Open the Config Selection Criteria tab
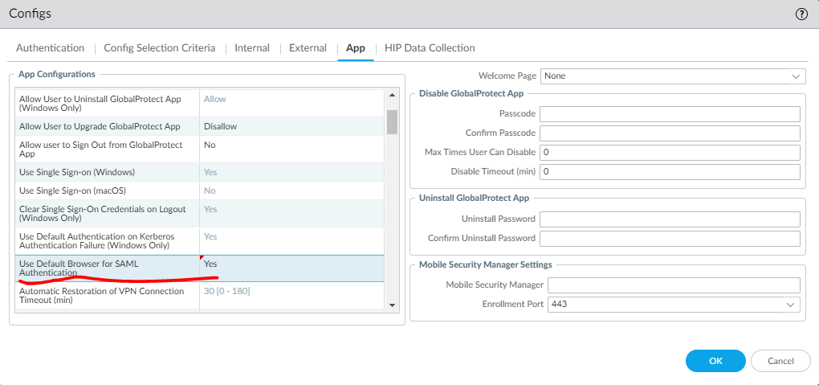 pos(159,48)
